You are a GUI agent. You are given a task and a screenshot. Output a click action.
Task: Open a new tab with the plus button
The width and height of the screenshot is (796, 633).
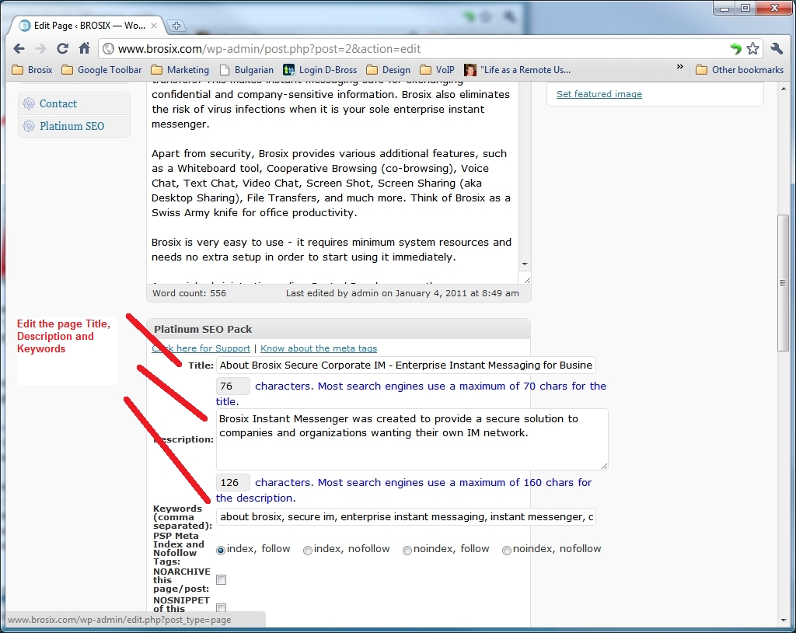click(x=176, y=26)
